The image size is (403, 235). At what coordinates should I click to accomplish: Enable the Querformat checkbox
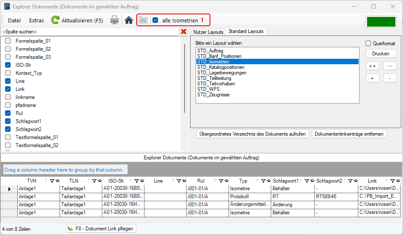click(x=368, y=44)
